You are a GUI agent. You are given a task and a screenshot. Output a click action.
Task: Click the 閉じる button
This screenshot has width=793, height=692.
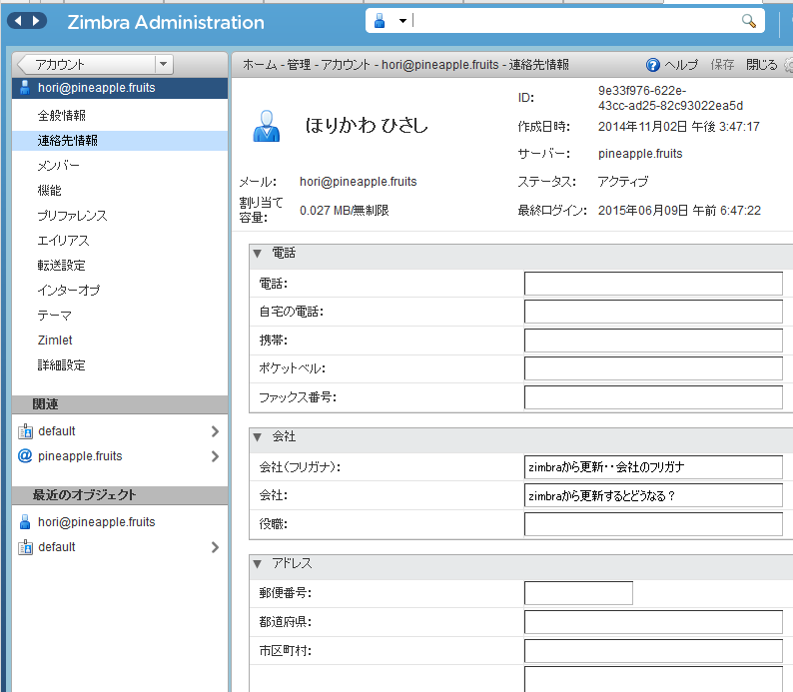pos(761,65)
